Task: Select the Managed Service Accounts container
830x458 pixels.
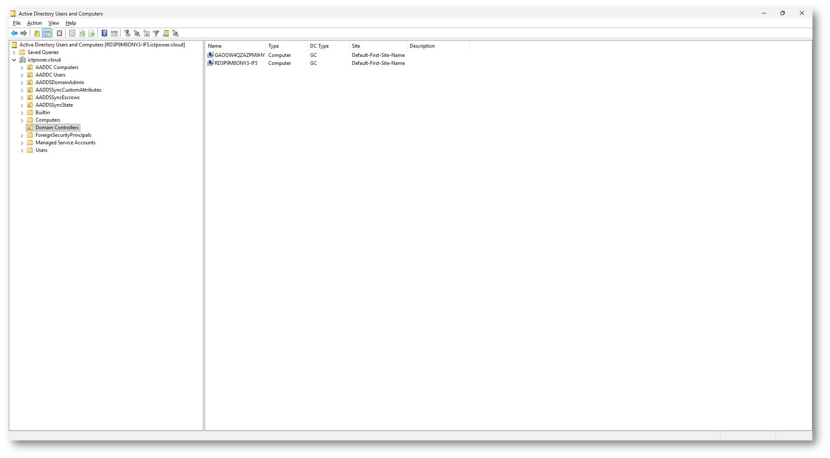Action: [65, 143]
